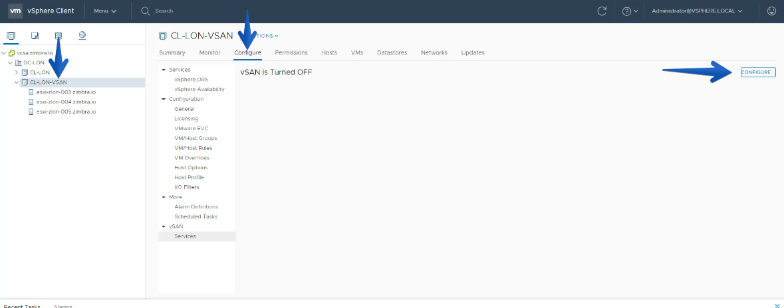784x308 pixels.
Task: Open Alarm Definitions
Action: click(x=196, y=206)
